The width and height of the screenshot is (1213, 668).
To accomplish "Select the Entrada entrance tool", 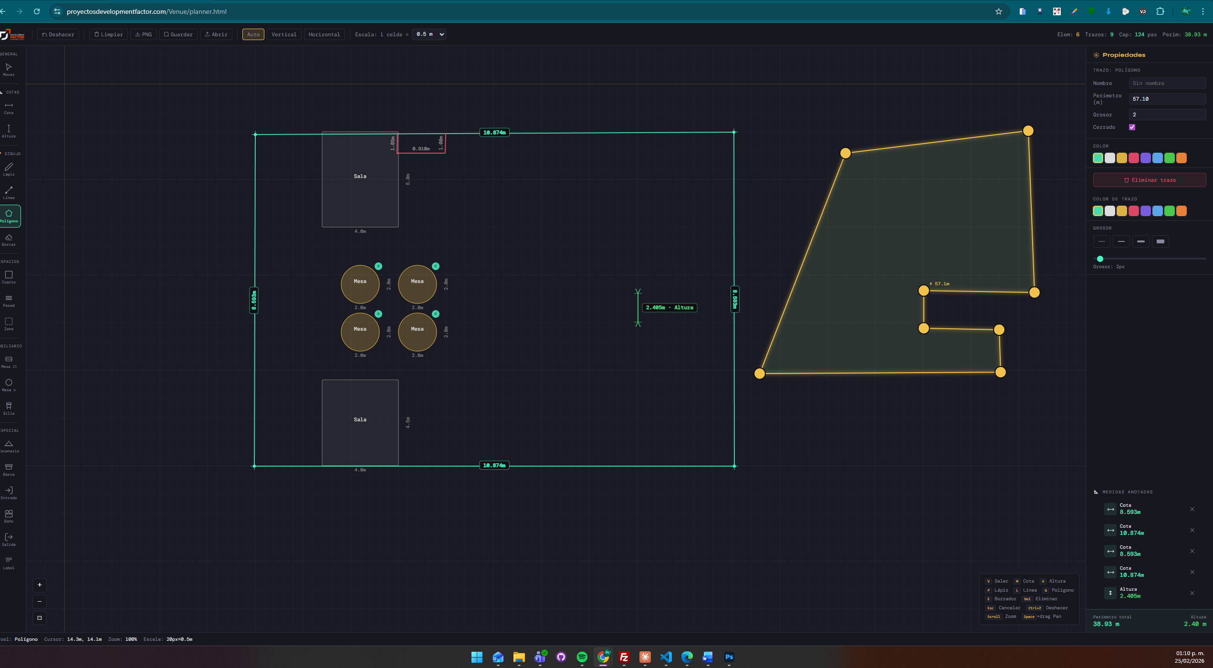I will pos(9,493).
